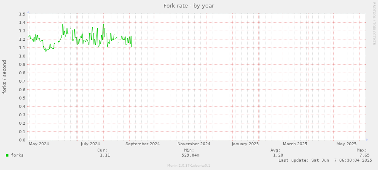Image resolution: width=378 pixels, height=170 pixels.
Task: Click the "Min:" column header
Action: [189, 150]
